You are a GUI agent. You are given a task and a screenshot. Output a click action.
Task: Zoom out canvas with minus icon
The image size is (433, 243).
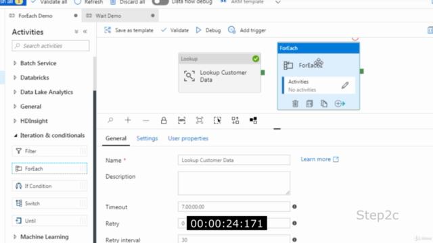click(x=146, y=120)
